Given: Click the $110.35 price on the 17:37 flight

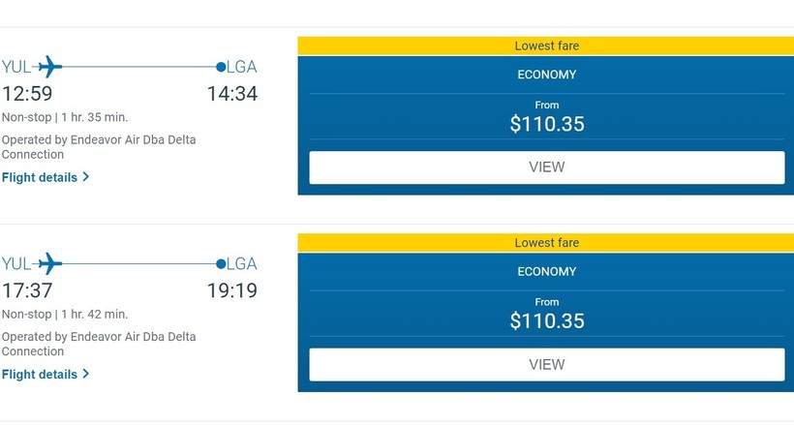Looking at the screenshot, I should (x=546, y=320).
